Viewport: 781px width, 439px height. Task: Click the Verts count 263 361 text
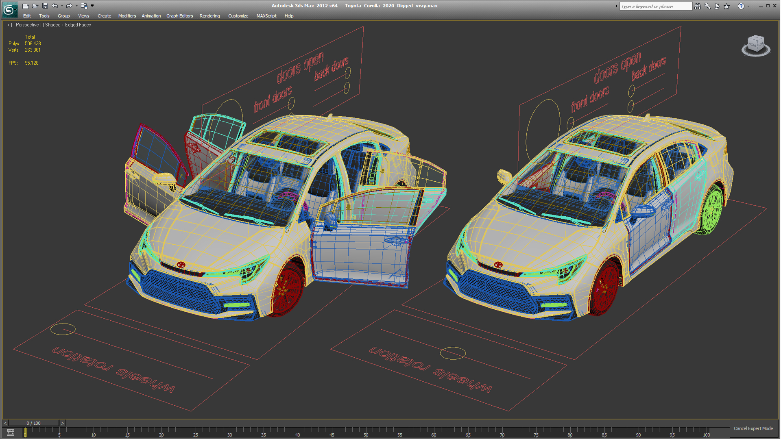click(33, 50)
